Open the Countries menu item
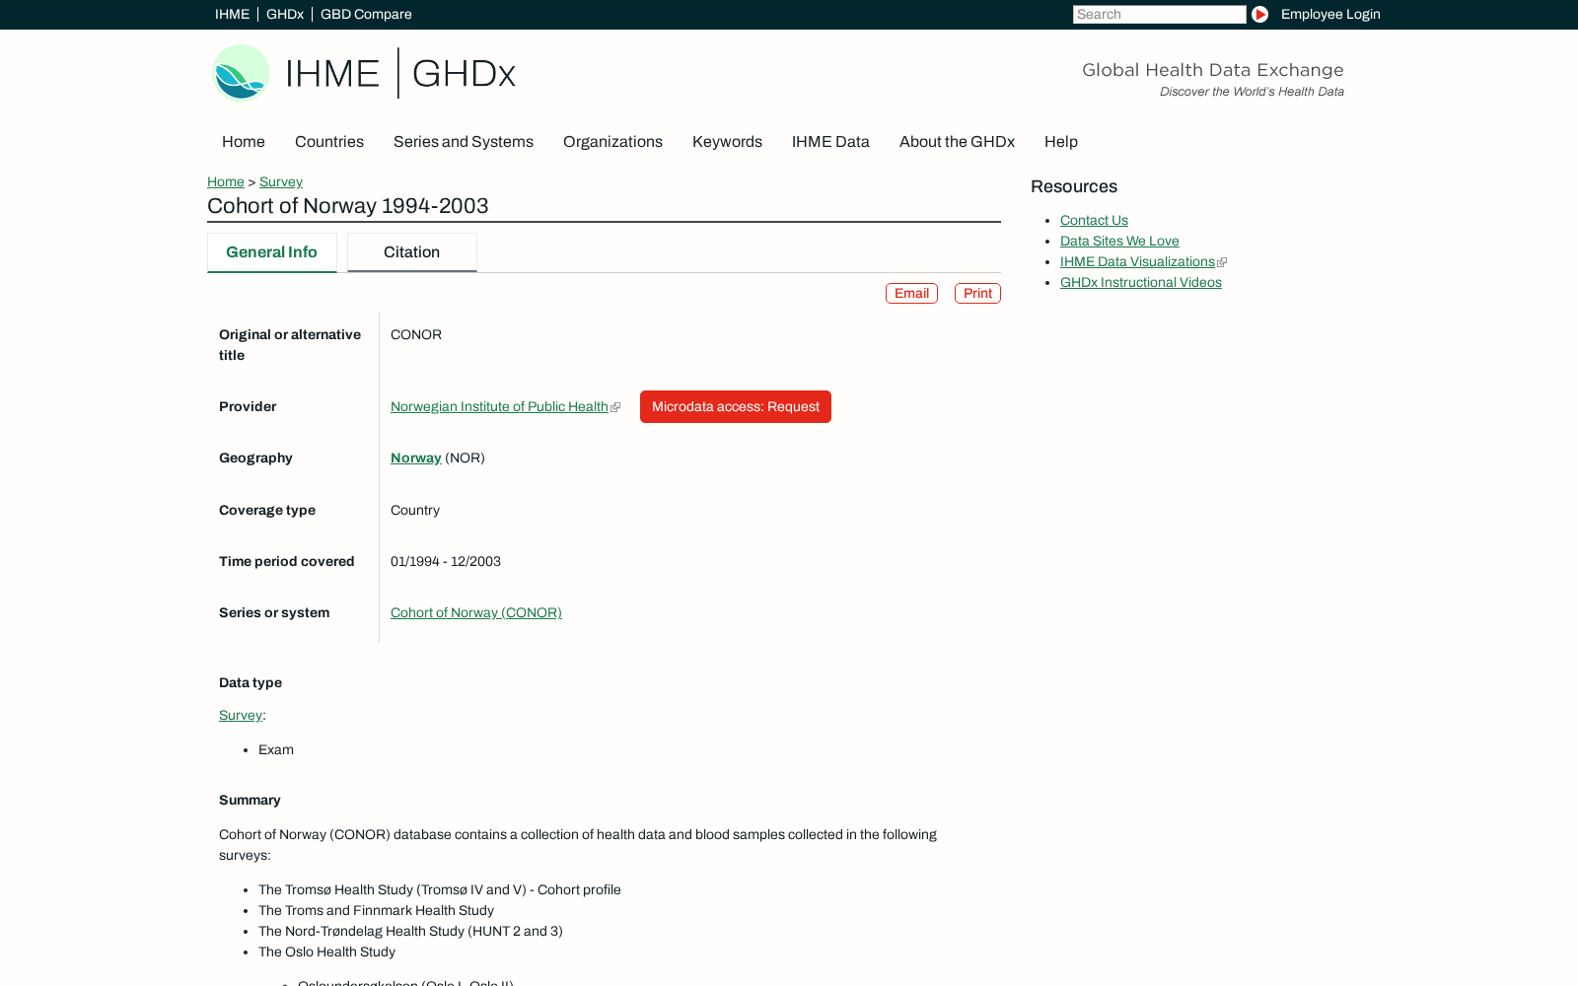 click(x=329, y=142)
